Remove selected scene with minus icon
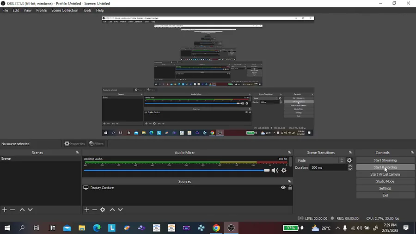Viewport: 416px width, 234px height. point(12,209)
